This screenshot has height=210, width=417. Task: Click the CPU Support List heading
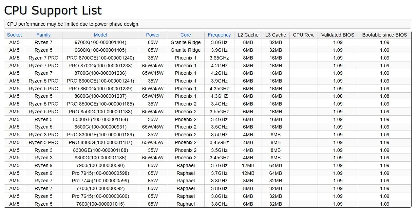53,10
